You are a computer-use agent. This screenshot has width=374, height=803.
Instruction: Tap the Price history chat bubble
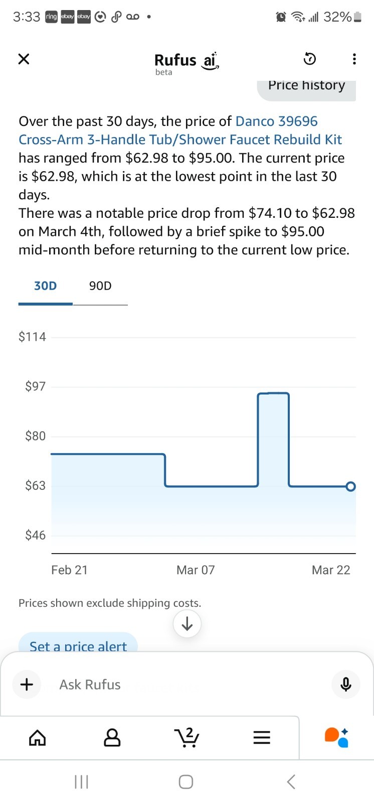(x=306, y=89)
